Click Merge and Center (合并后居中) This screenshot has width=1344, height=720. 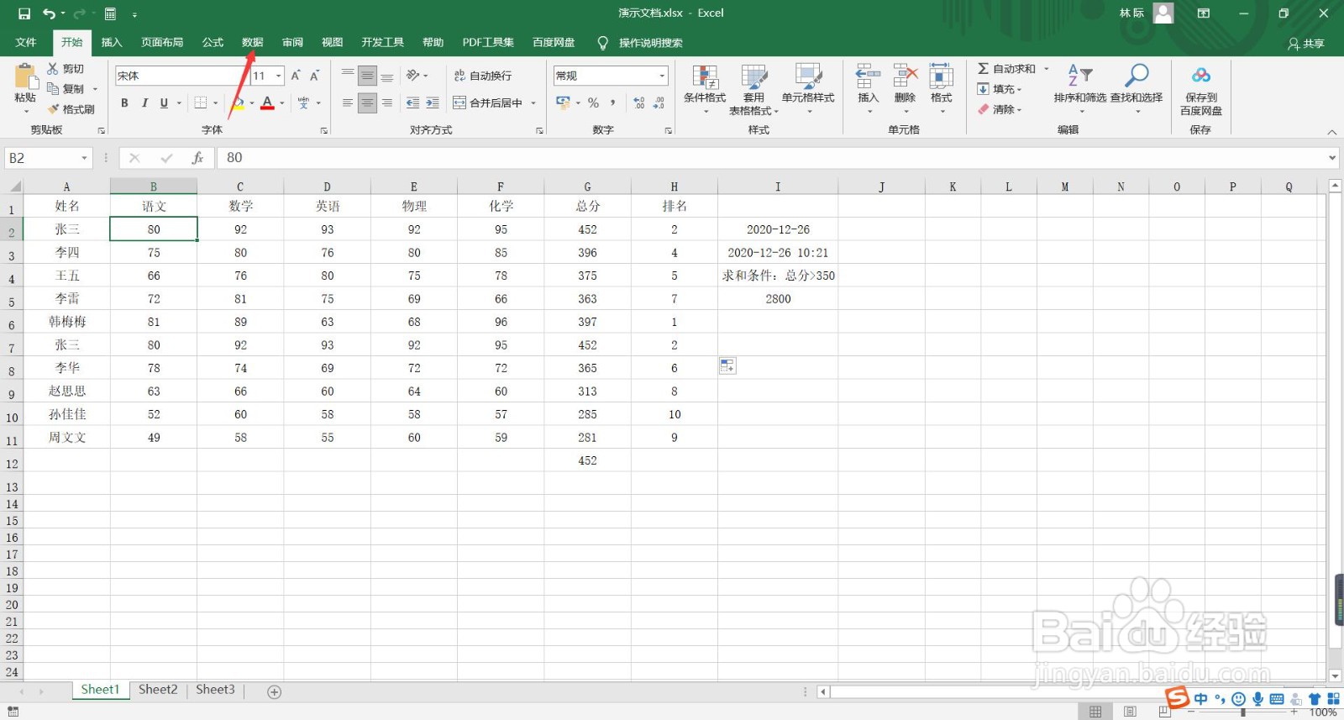(488, 102)
